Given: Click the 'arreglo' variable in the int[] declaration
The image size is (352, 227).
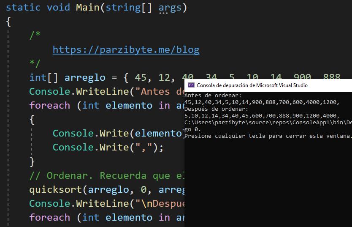Looking at the screenshot, I should tap(85, 78).
